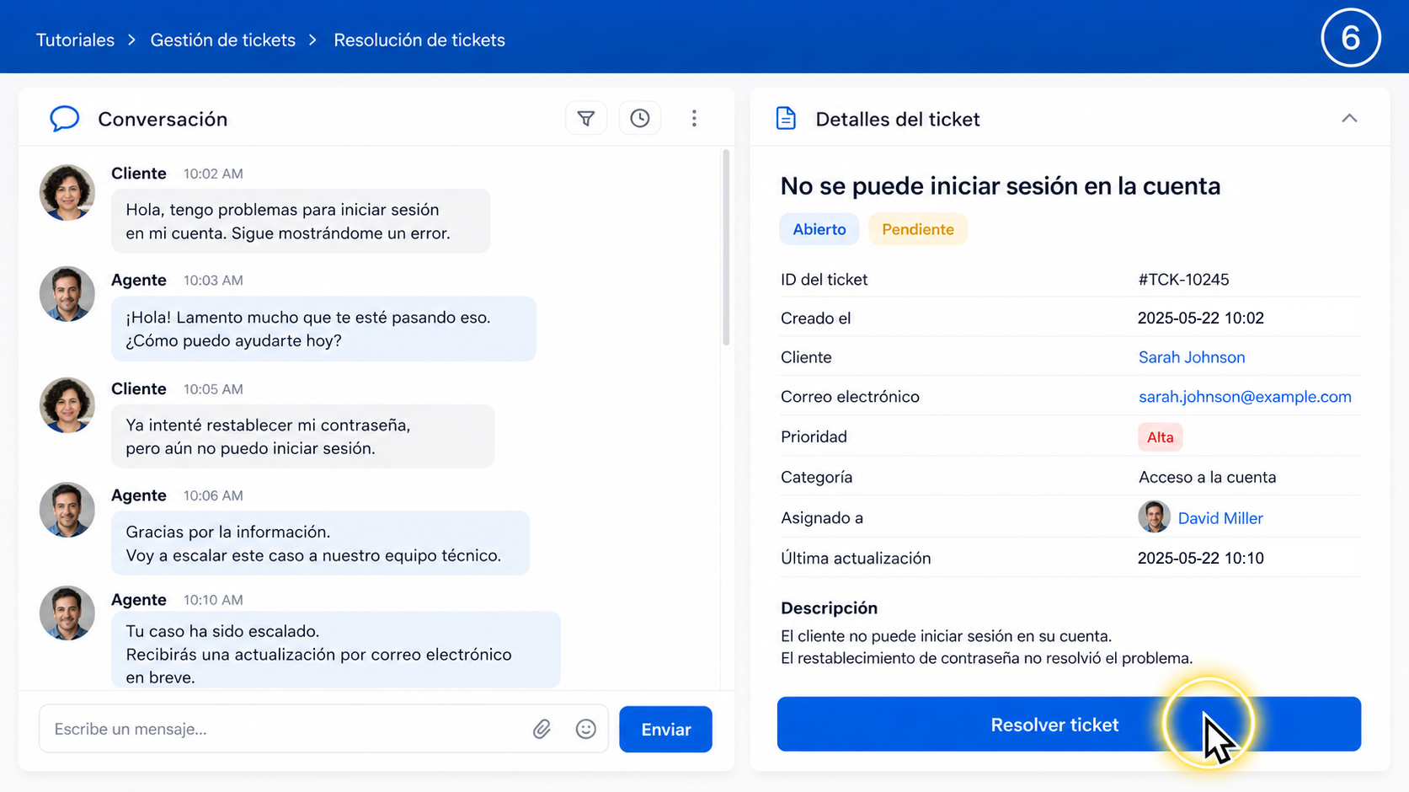Click the '2025-05-22 10:10' last update value

coord(1200,559)
